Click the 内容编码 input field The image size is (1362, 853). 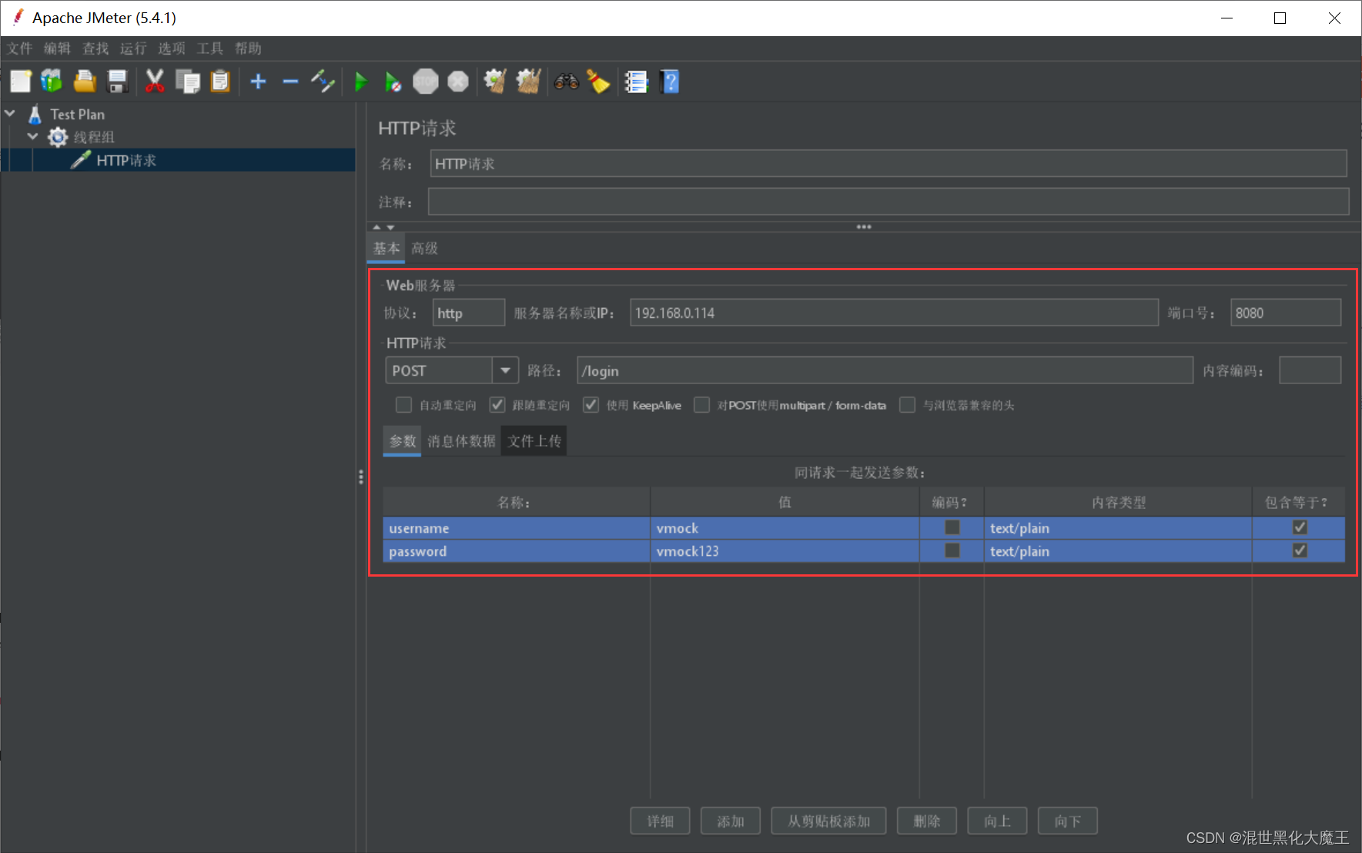(x=1310, y=370)
